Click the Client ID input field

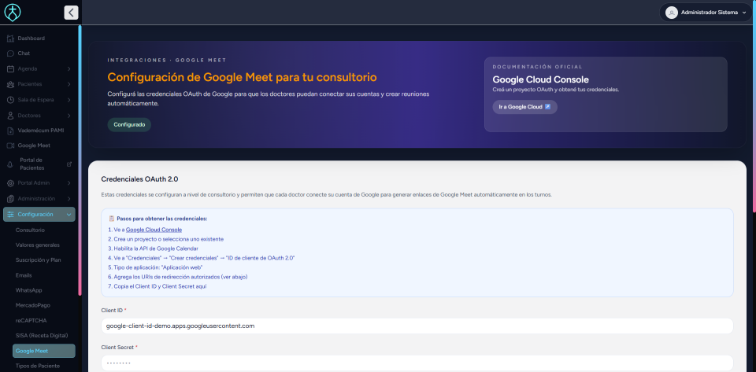tap(417, 326)
